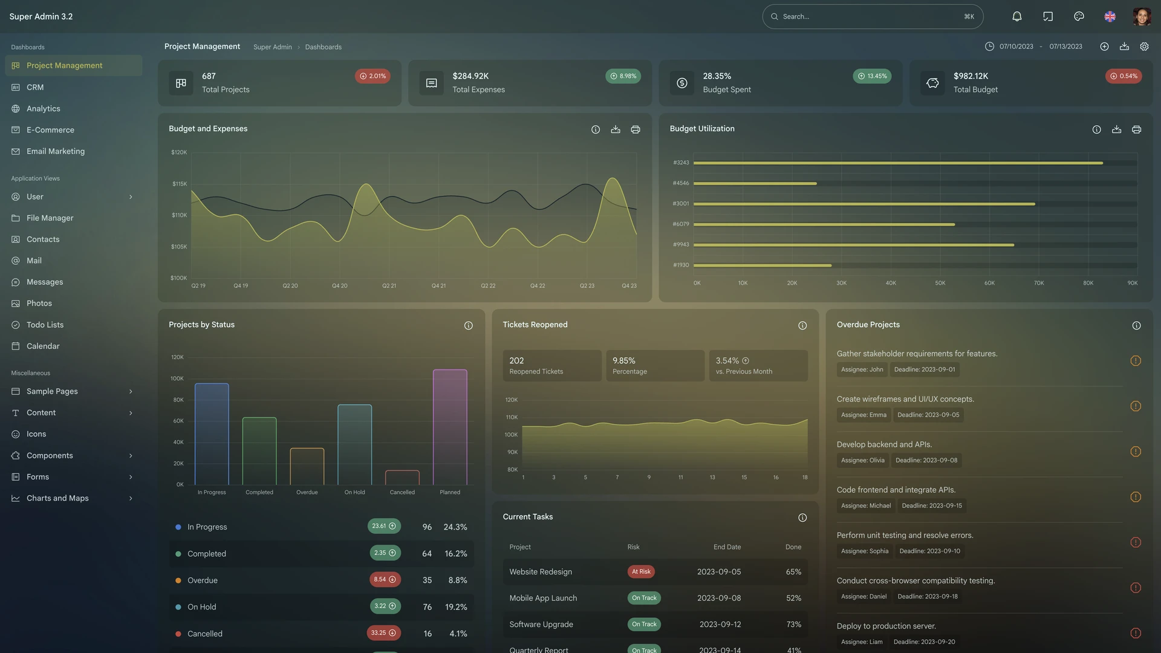This screenshot has height=653, width=1161.
Task: Click the Mobile App Launch project row
Action: click(x=655, y=599)
